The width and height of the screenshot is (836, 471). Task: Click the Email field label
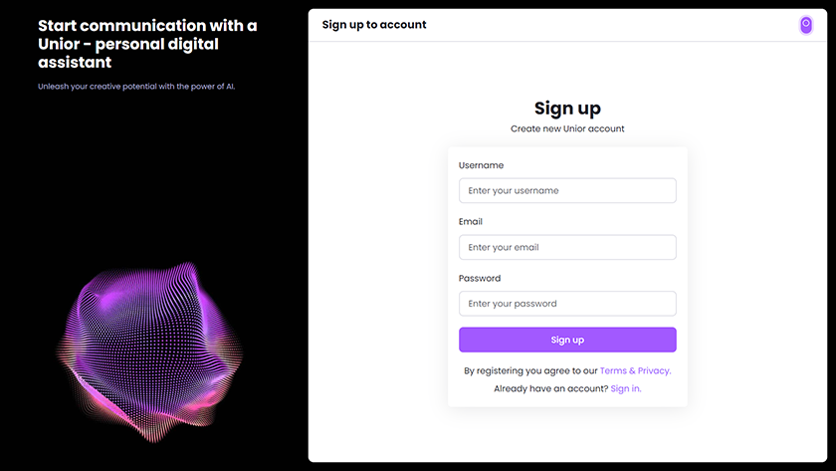point(470,222)
